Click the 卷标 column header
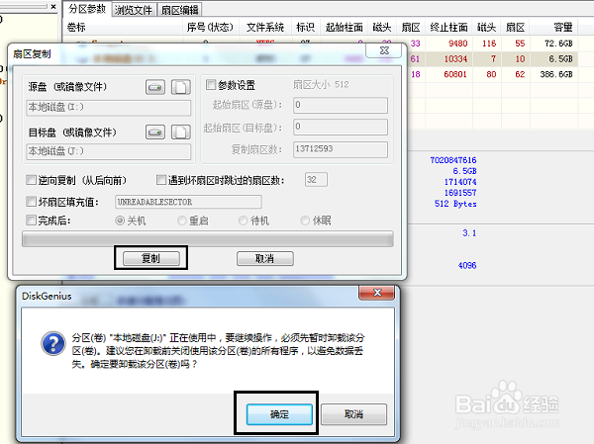594x444 pixels. (x=123, y=27)
